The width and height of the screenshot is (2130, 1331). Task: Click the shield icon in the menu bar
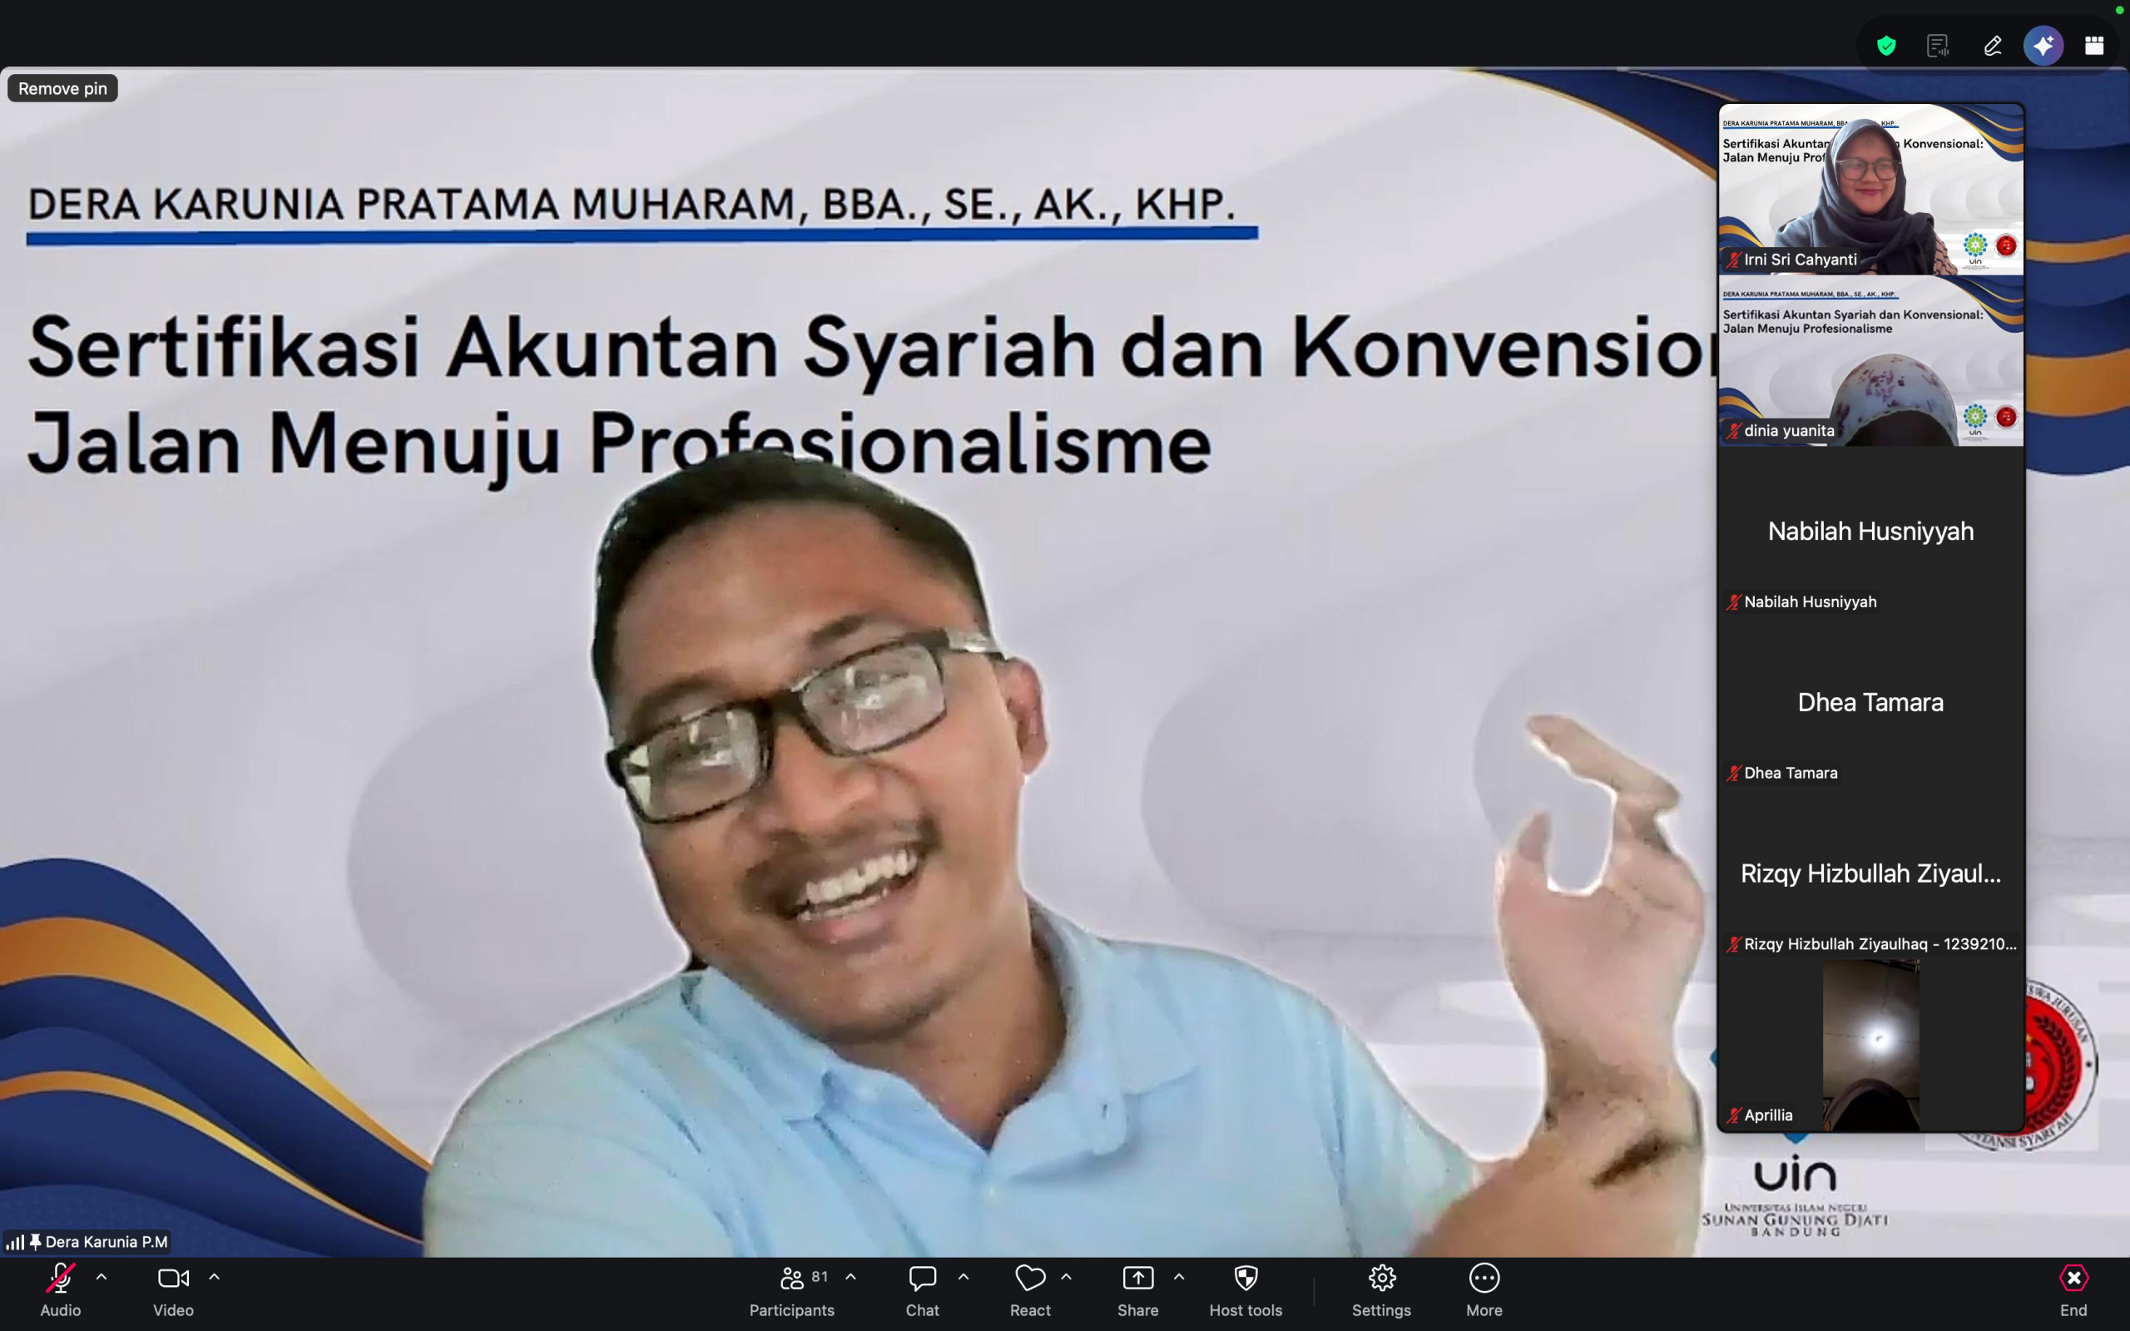(x=1885, y=45)
